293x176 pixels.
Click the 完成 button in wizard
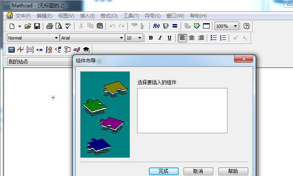[x=163, y=171]
